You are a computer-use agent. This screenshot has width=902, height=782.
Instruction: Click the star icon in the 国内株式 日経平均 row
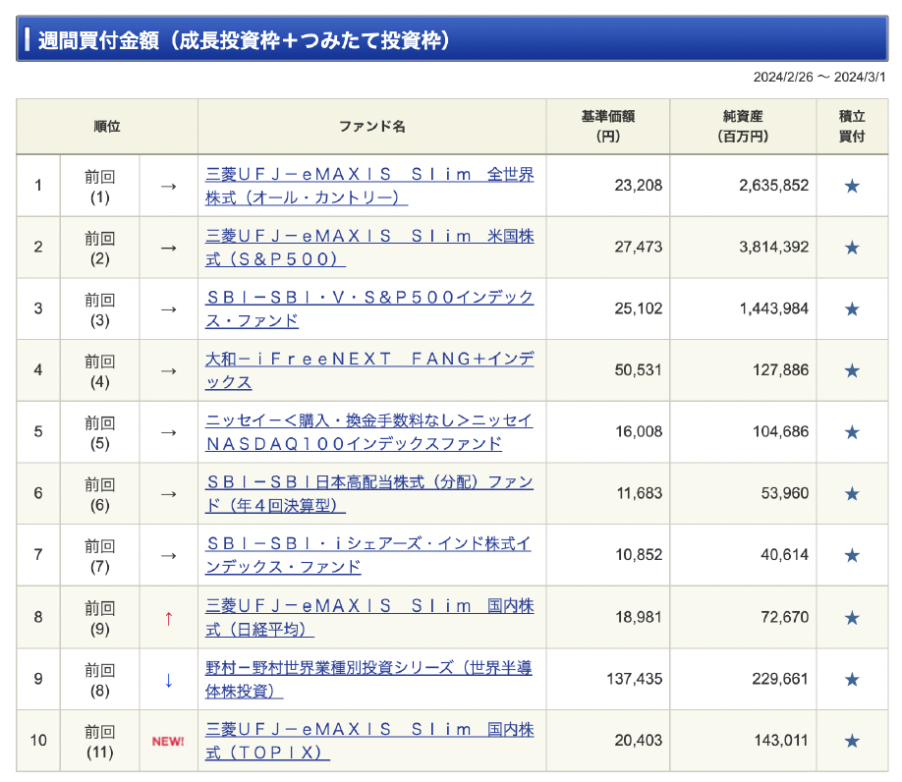coord(852,618)
